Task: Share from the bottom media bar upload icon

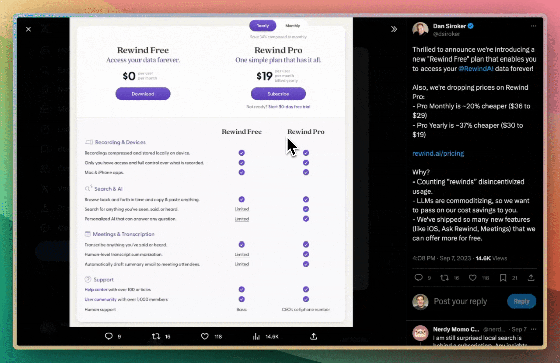Action: coord(314,336)
